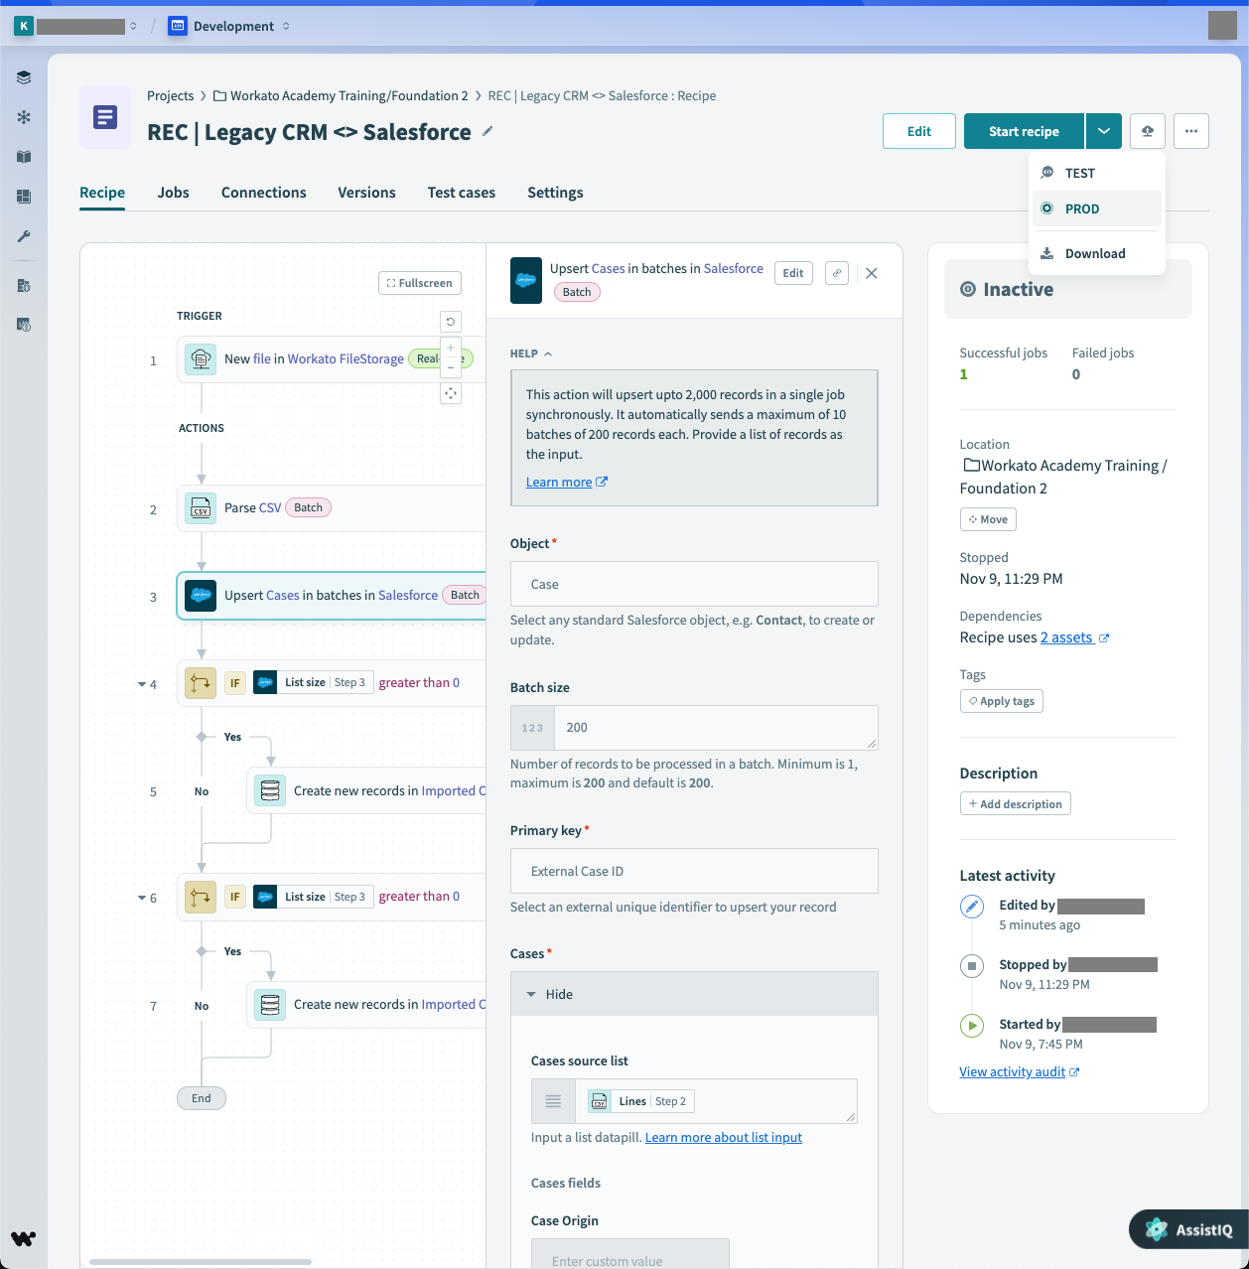The image size is (1249, 1269).
Task: Collapse the Cases Hide expander
Action: [x=694, y=994]
